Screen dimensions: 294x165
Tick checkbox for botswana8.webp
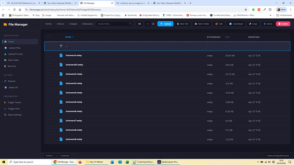pos(50,130)
